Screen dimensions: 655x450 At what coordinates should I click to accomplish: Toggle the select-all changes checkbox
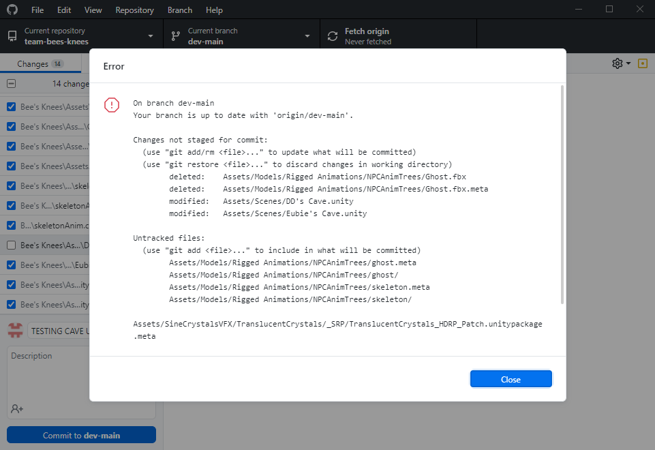pyautogui.click(x=10, y=83)
